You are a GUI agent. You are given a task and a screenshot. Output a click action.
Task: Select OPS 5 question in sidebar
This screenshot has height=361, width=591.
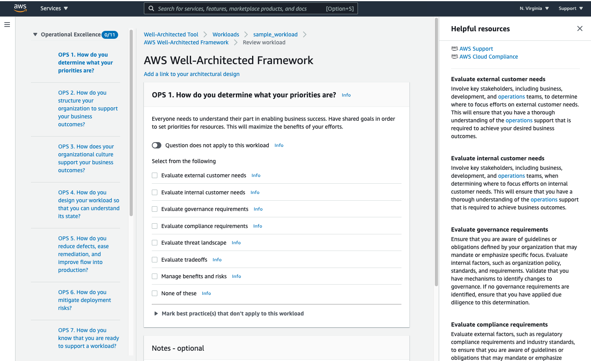tap(83, 254)
